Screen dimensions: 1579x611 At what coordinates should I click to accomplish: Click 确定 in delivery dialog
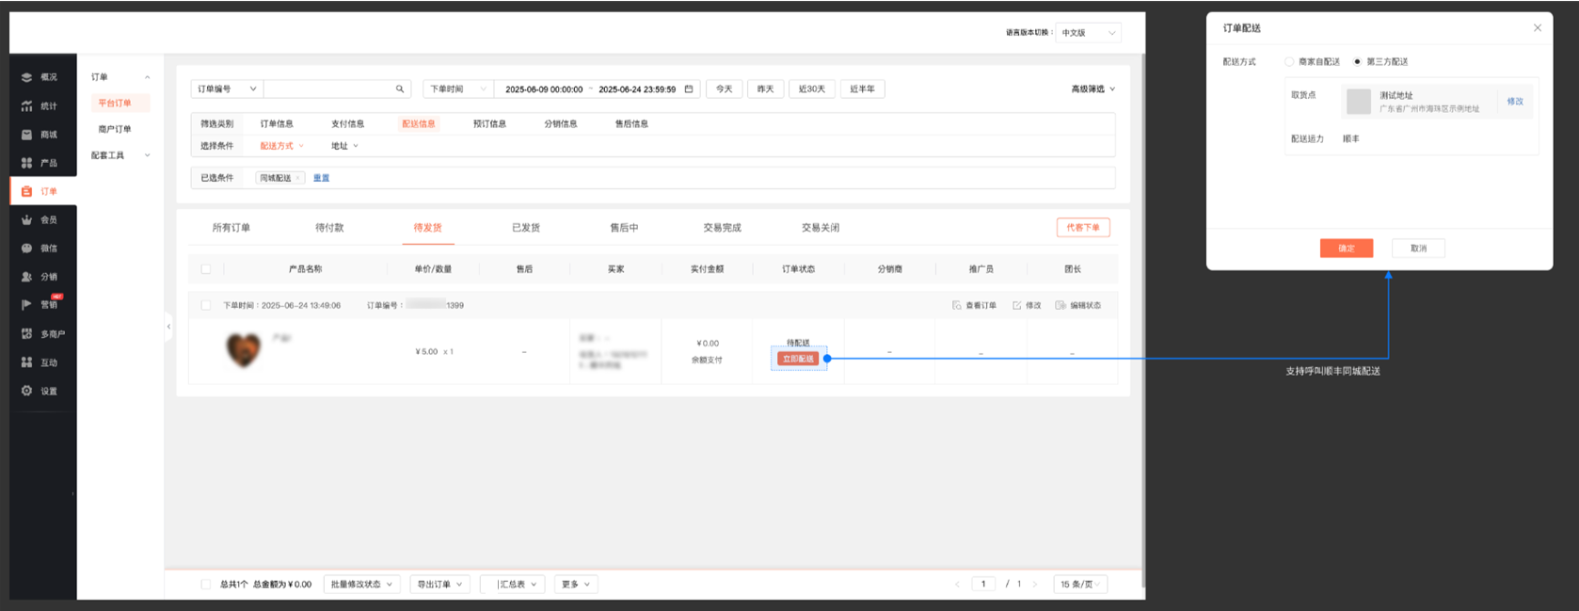tap(1347, 249)
